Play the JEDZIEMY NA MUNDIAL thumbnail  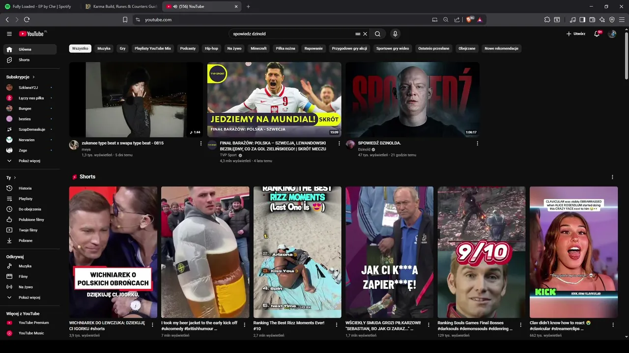point(274,100)
